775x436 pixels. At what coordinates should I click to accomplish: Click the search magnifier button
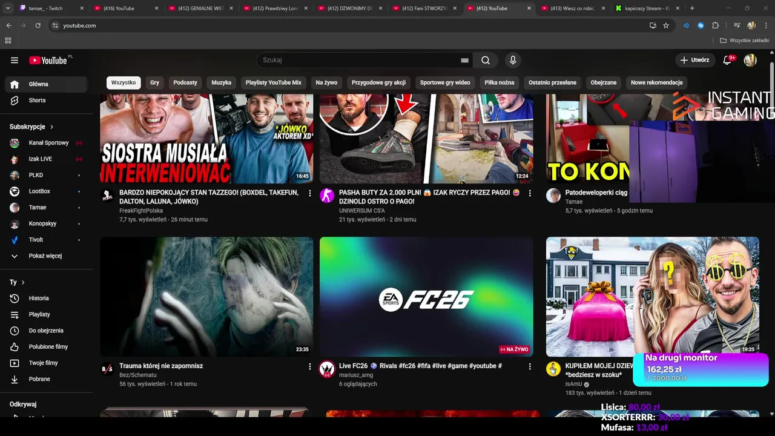[486, 60]
